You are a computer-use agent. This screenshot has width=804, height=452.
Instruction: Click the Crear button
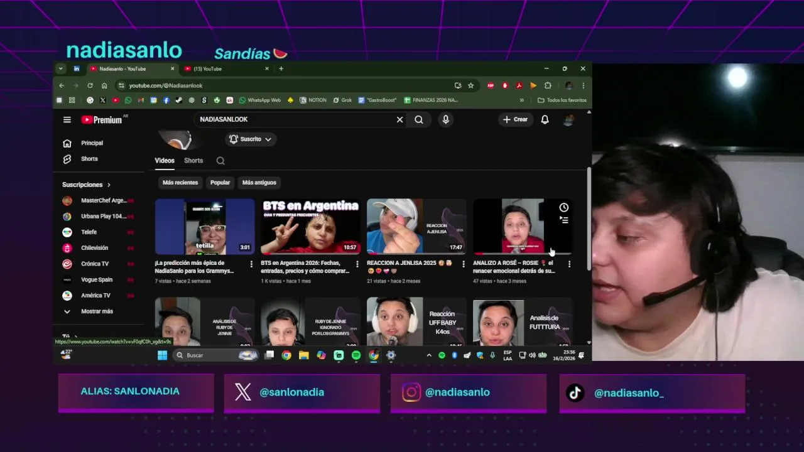coord(516,119)
